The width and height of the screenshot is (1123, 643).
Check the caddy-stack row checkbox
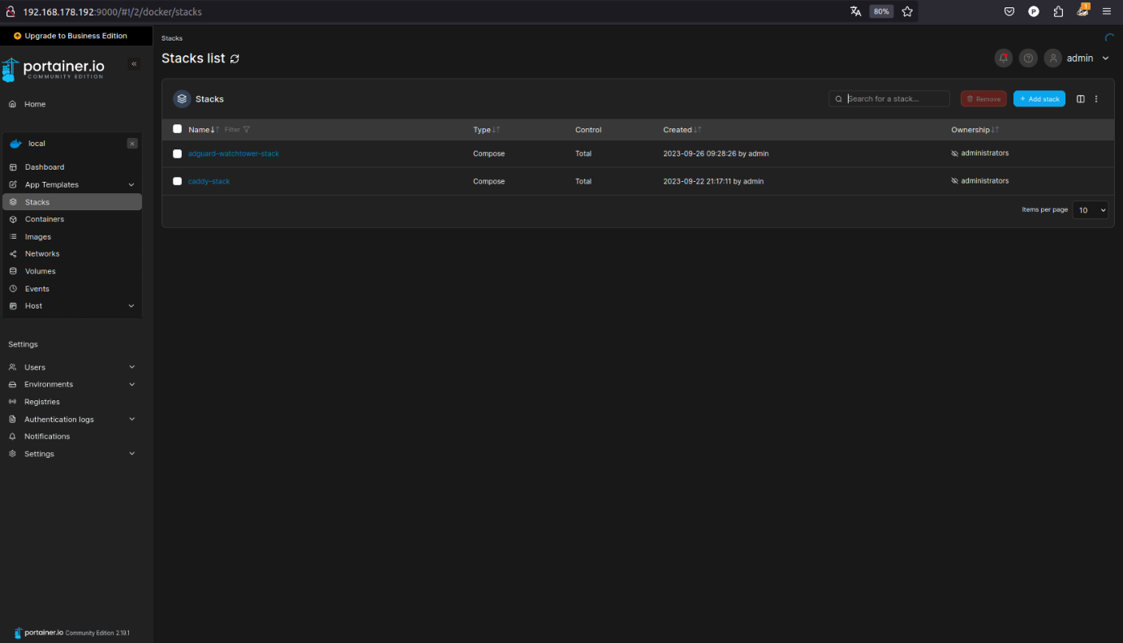[178, 181]
